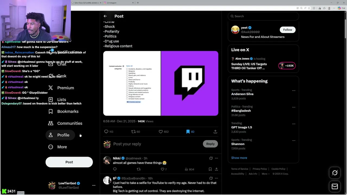Open the Terms of Service link

pos(240,169)
